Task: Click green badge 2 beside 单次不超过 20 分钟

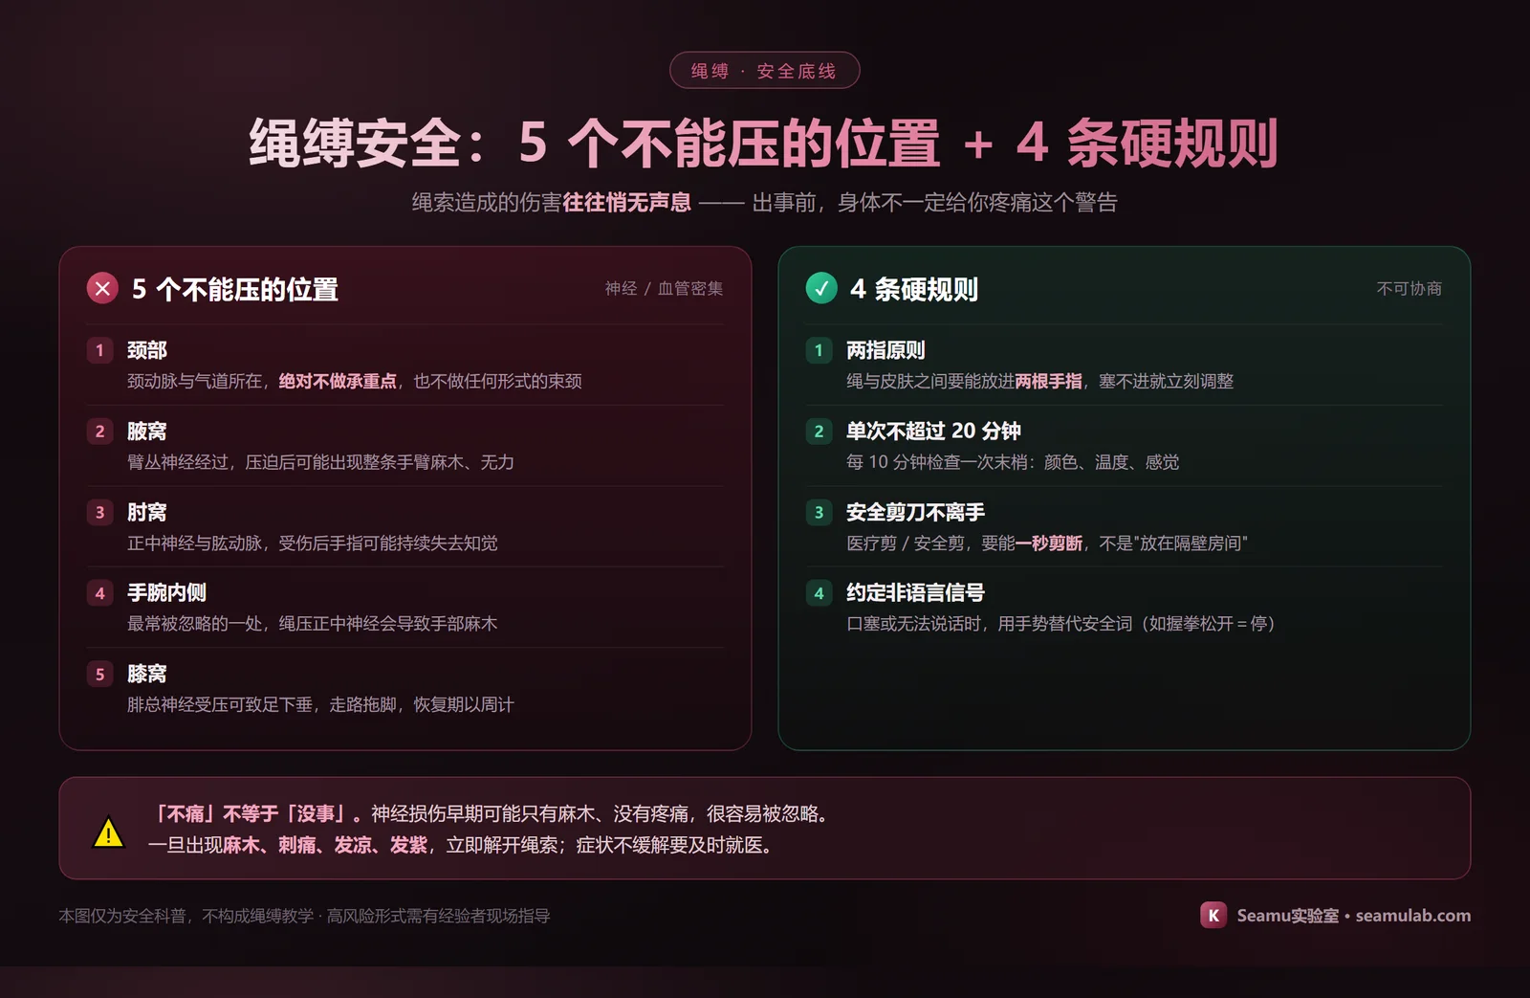Action: [819, 432]
